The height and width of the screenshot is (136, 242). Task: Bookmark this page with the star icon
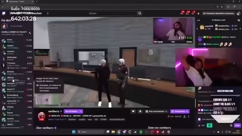click(x=222, y=7)
